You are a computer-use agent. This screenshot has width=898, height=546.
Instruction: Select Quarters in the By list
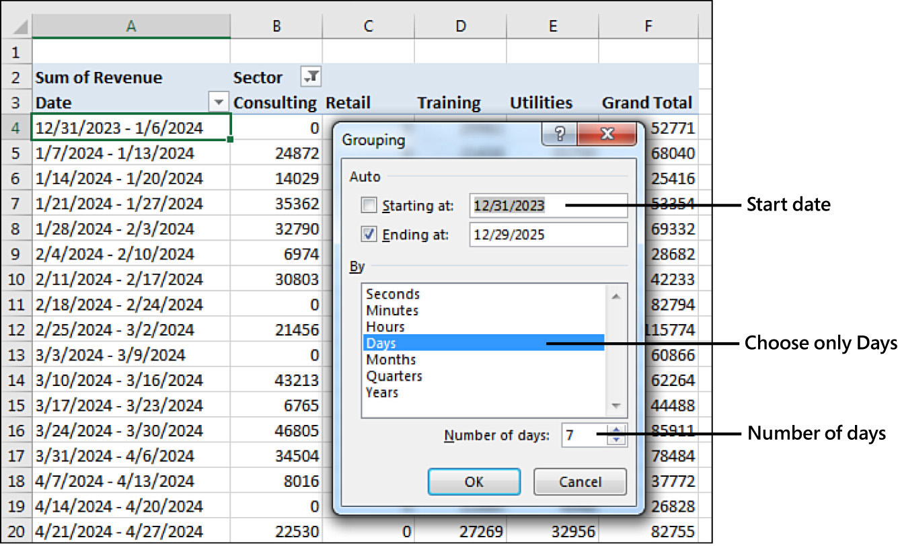pyautogui.click(x=394, y=376)
